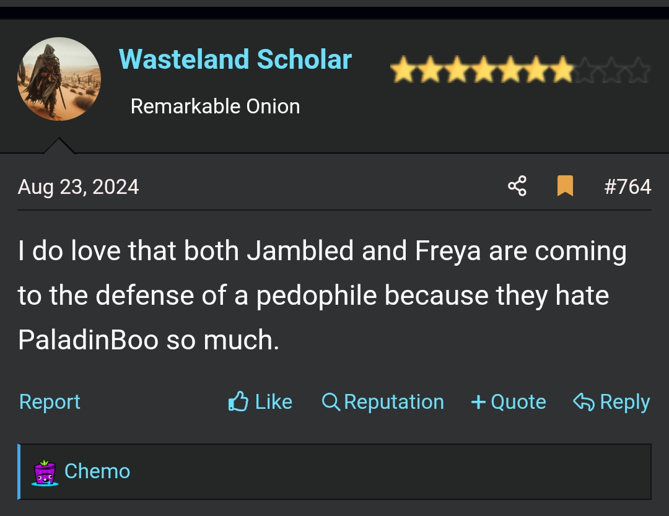Click the Remarkable Onion user title
Image resolution: width=669 pixels, height=516 pixels.
click(215, 107)
